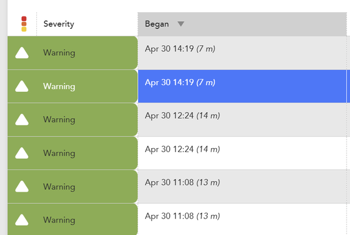Click warning triangle icon in highlighted row
The height and width of the screenshot is (235, 350).
coord(22,86)
